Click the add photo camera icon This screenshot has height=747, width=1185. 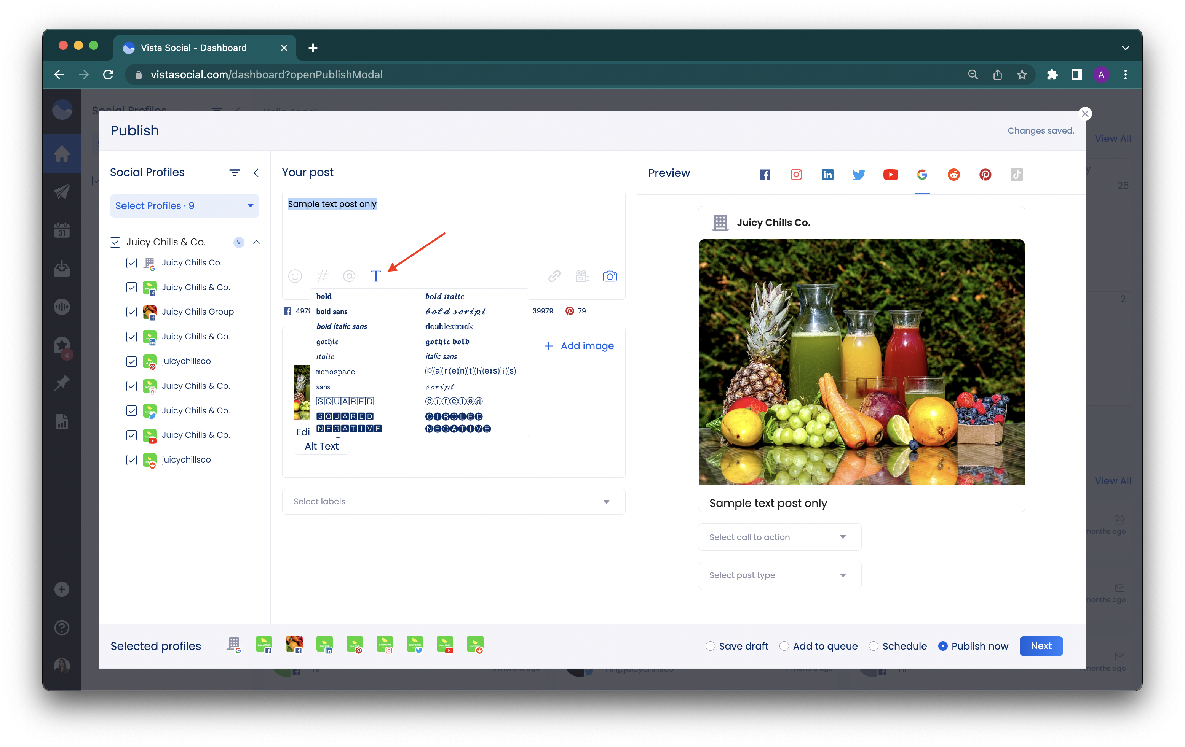[610, 276]
